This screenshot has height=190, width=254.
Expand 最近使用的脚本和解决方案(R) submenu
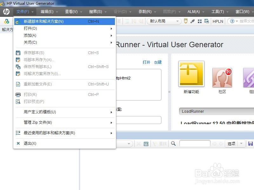point(64,133)
